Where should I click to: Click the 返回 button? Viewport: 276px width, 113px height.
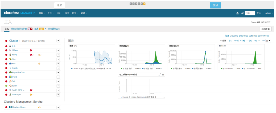click(x=60, y=5)
